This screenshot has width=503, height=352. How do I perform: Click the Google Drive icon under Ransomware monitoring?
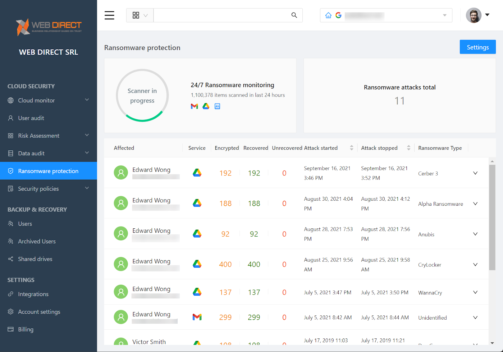206,106
